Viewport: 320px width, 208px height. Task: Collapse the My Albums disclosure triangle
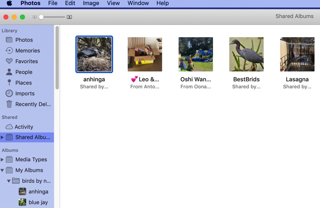2,170
